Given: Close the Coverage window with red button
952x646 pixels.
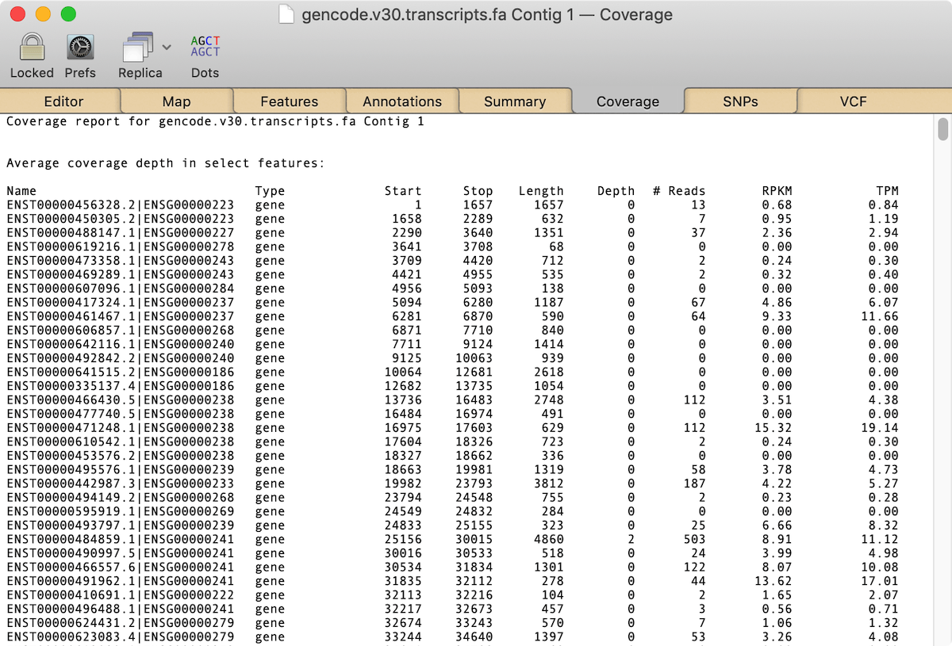Looking at the screenshot, I should (17, 14).
